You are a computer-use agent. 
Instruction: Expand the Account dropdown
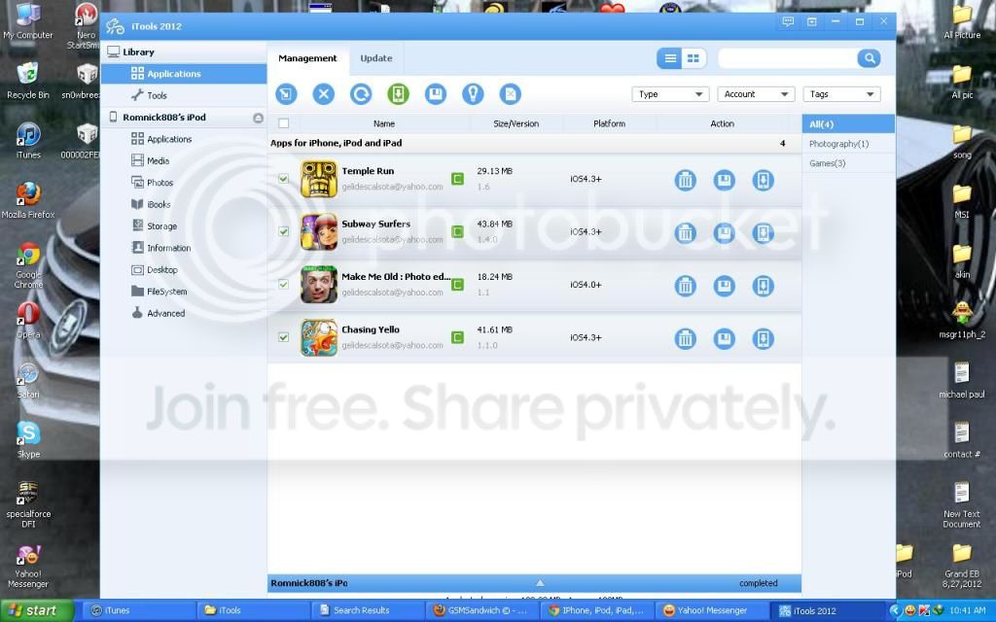(x=756, y=94)
